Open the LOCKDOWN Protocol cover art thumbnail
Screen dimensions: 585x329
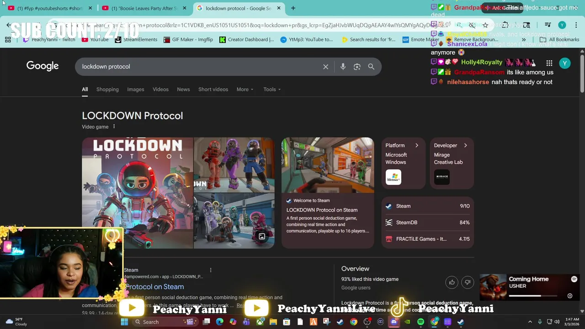click(x=138, y=193)
